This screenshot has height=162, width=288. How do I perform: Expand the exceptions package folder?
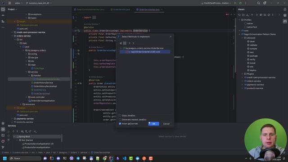click(26, 14)
